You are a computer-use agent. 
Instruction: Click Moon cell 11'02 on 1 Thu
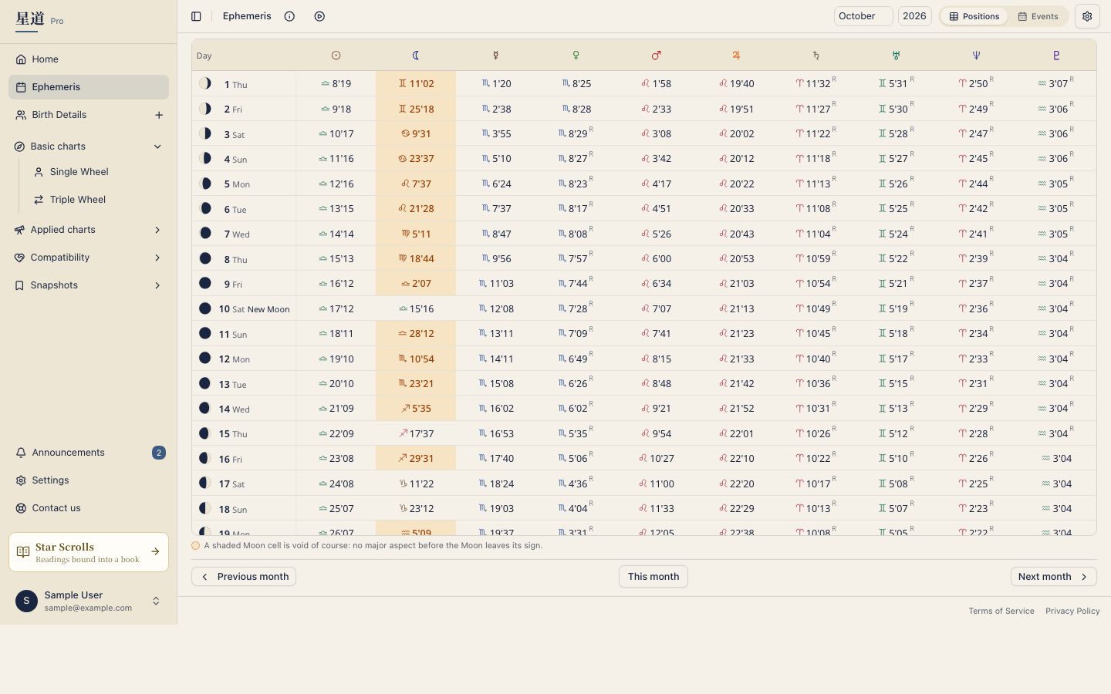(416, 83)
